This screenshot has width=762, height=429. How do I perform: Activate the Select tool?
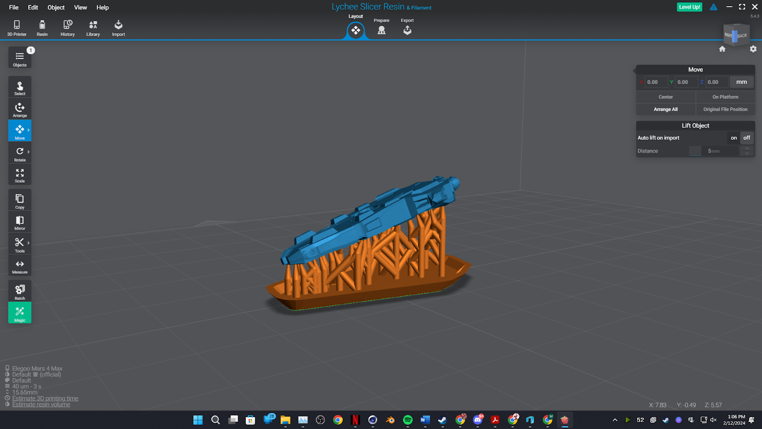pyautogui.click(x=20, y=88)
